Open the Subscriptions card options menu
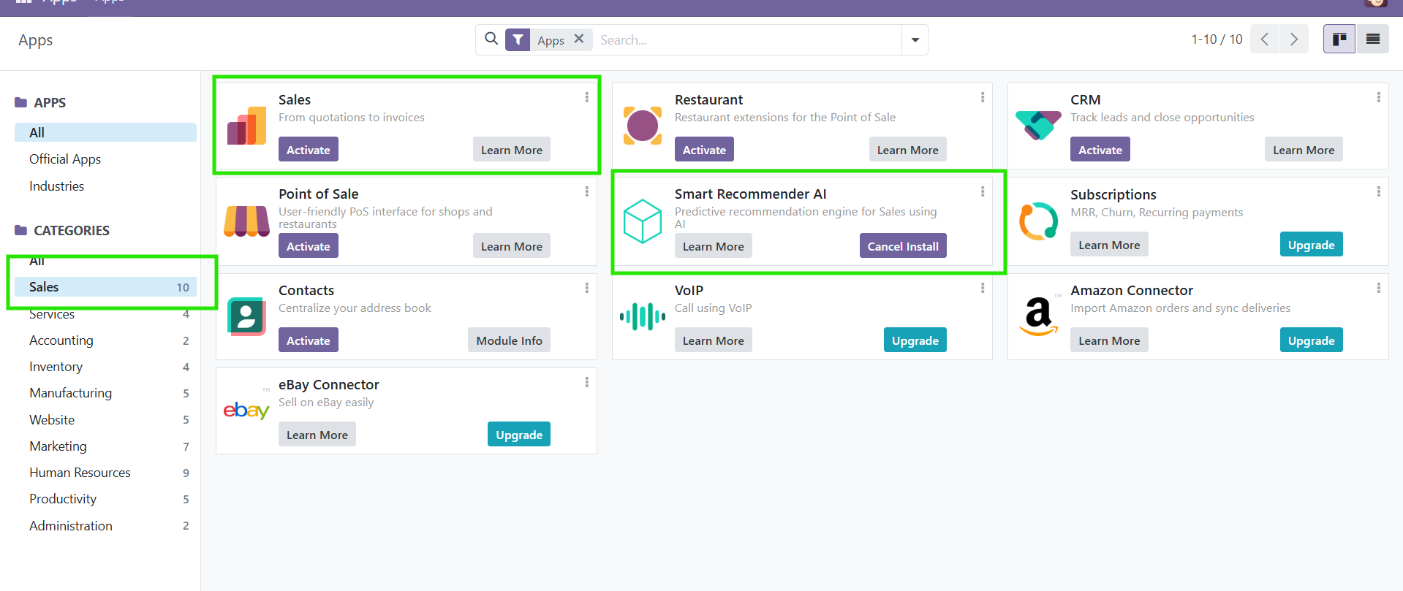Viewport: 1403px width, 591px height. coord(1378,192)
